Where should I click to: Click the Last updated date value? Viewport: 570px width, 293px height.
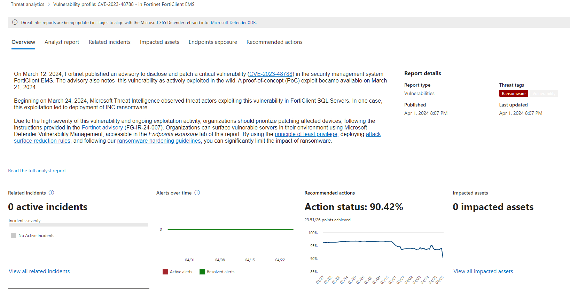(521, 113)
